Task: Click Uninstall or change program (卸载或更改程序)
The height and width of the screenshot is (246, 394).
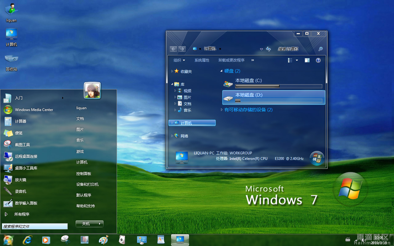Action: 231,60
